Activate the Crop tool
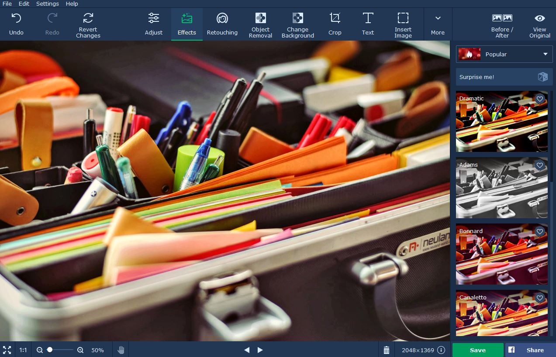The width and height of the screenshot is (556, 357). coord(335,24)
